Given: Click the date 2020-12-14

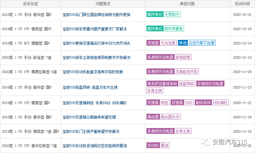Looking at the screenshot, I should [x=242, y=43].
